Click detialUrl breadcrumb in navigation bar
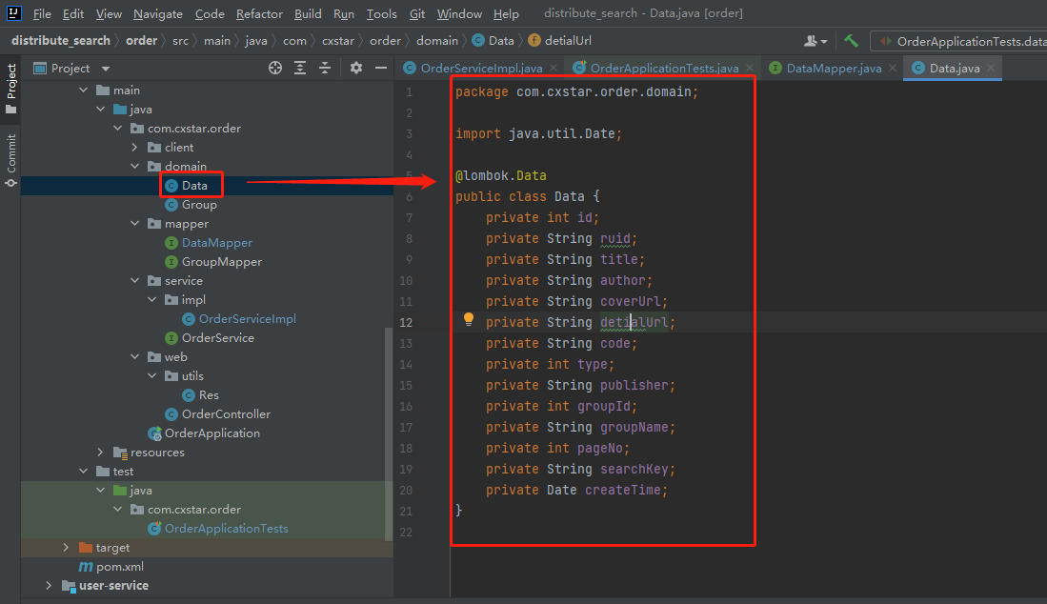Viewport: 1047px width, 604px height. click(568, 41)
